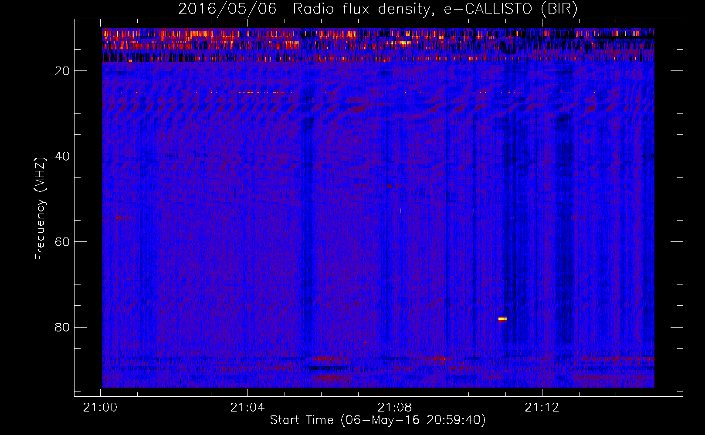Click the plot title "Radio flux density, e-CALLISTO (BIR)"

[435, 9]
